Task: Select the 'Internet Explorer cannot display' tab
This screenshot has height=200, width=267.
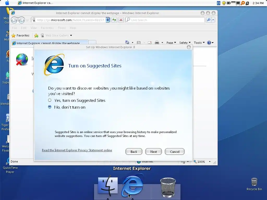Action: pos(50,43)
